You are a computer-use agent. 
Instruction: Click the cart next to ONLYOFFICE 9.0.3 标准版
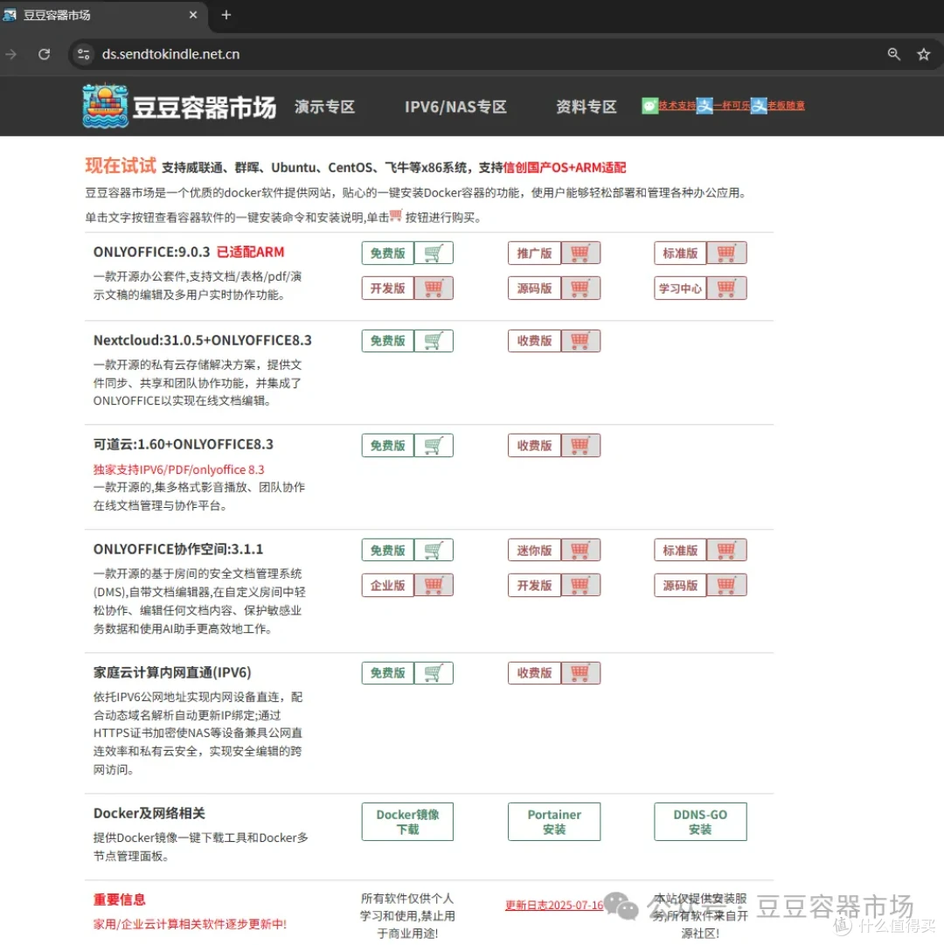(x=726, y=254)
